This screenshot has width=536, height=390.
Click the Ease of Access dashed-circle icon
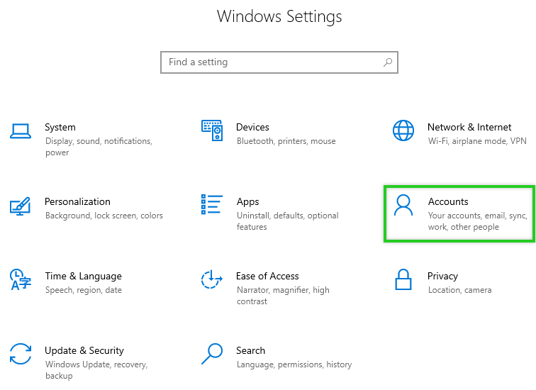pyautogui.click(x=212, y=279)
